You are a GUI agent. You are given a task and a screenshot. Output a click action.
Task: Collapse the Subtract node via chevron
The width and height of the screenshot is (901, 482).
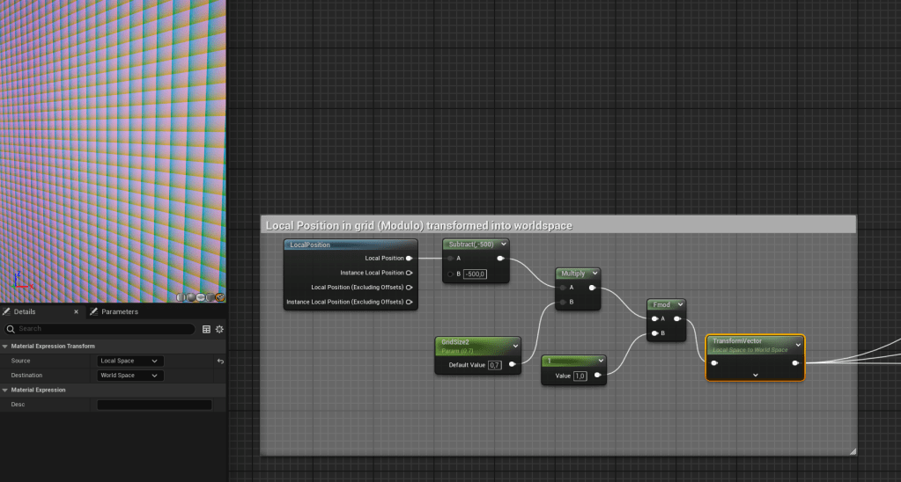coord(503,245)
